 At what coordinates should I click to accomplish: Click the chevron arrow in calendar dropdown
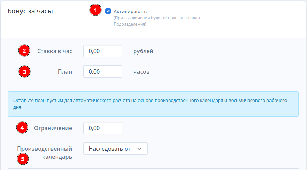pyautogui.click(x=139, y=149)
